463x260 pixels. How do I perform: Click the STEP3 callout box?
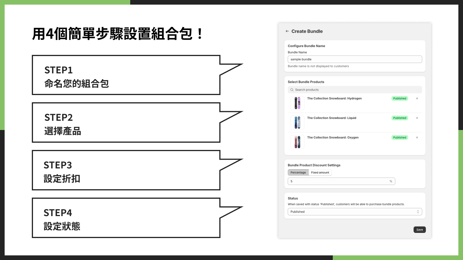point(126,170)
